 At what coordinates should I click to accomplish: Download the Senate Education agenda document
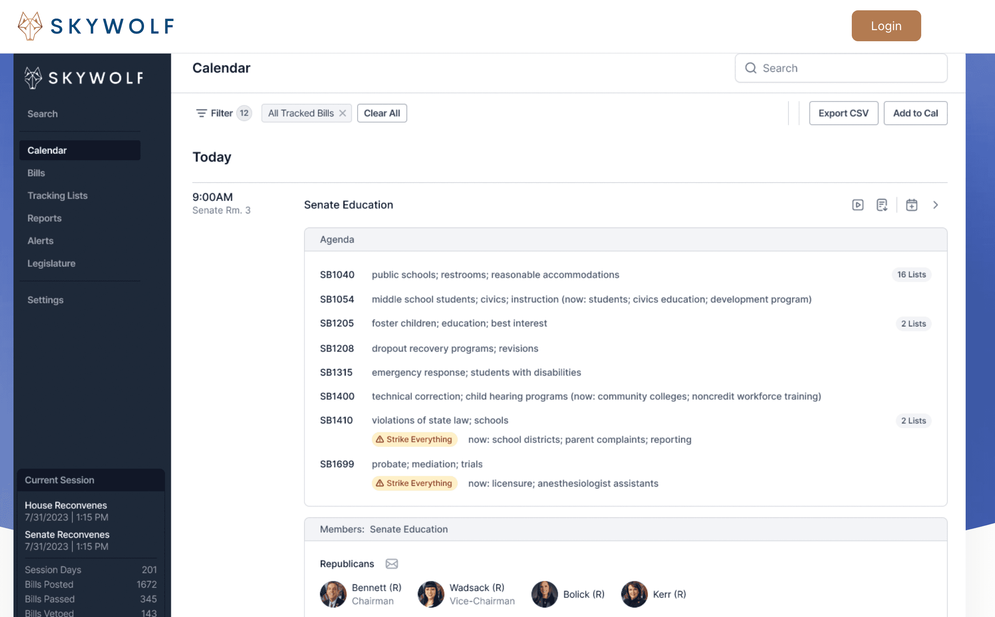[882, 205]
